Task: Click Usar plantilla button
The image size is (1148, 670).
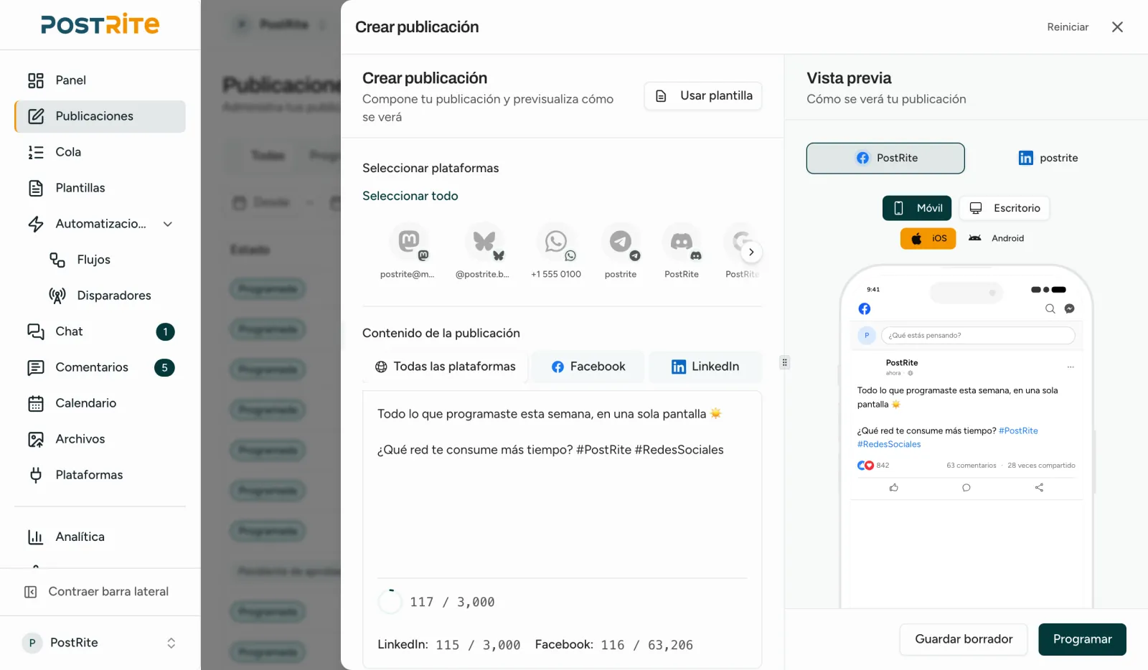Action: coord(703,96)
